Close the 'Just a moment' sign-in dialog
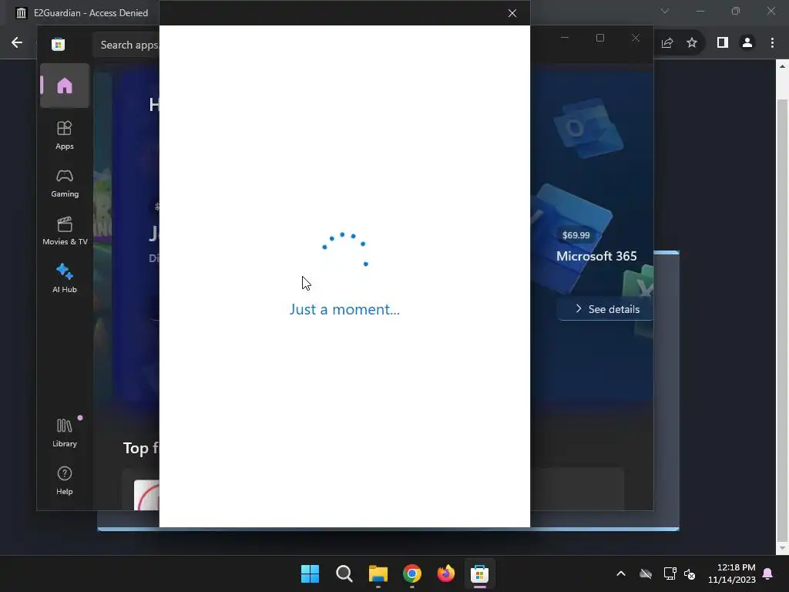 (x=512, y=13)
